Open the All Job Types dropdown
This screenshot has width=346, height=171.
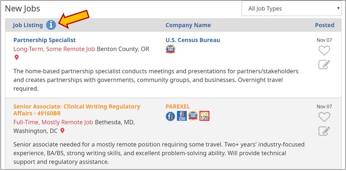(291, 9)
